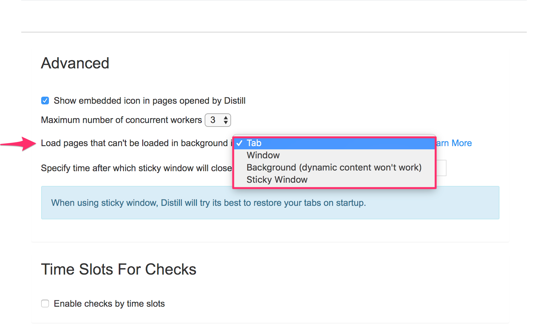This screenshot has width=540, height=325.
Task: Open the concurrent workers dropdown showing 3
Action: [x=218, y=120]
